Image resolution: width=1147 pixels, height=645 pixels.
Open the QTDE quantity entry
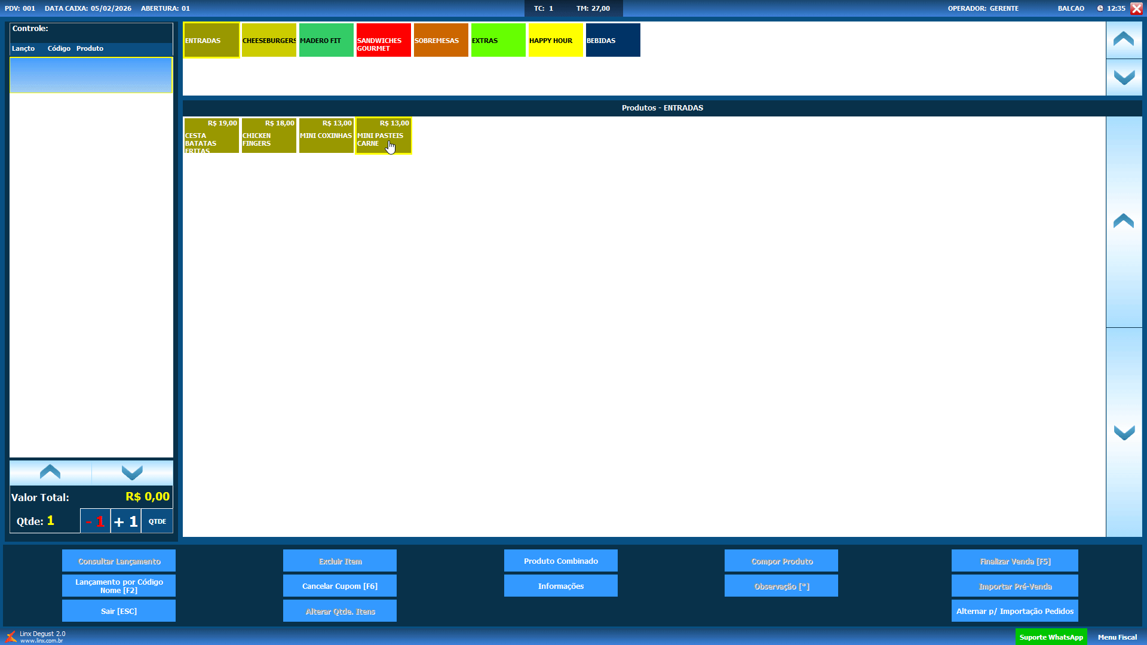[x=157, y=521]
